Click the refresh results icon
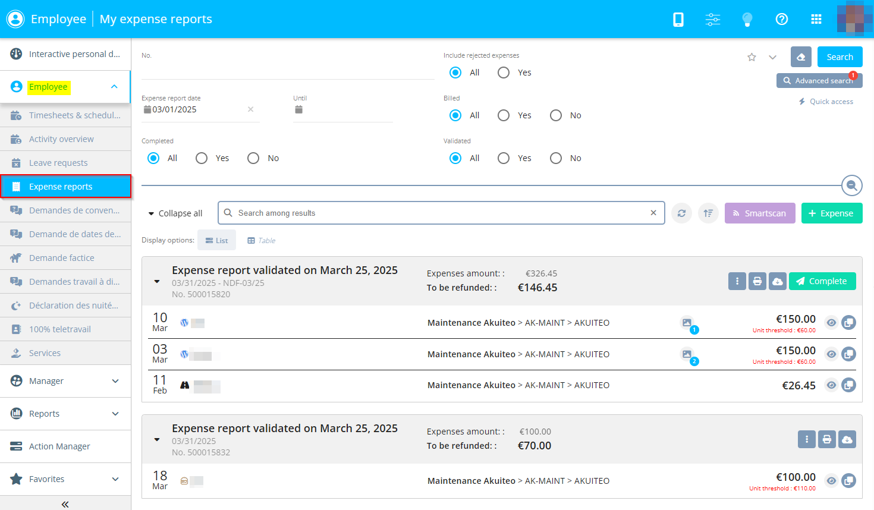 tap(681, 213)
